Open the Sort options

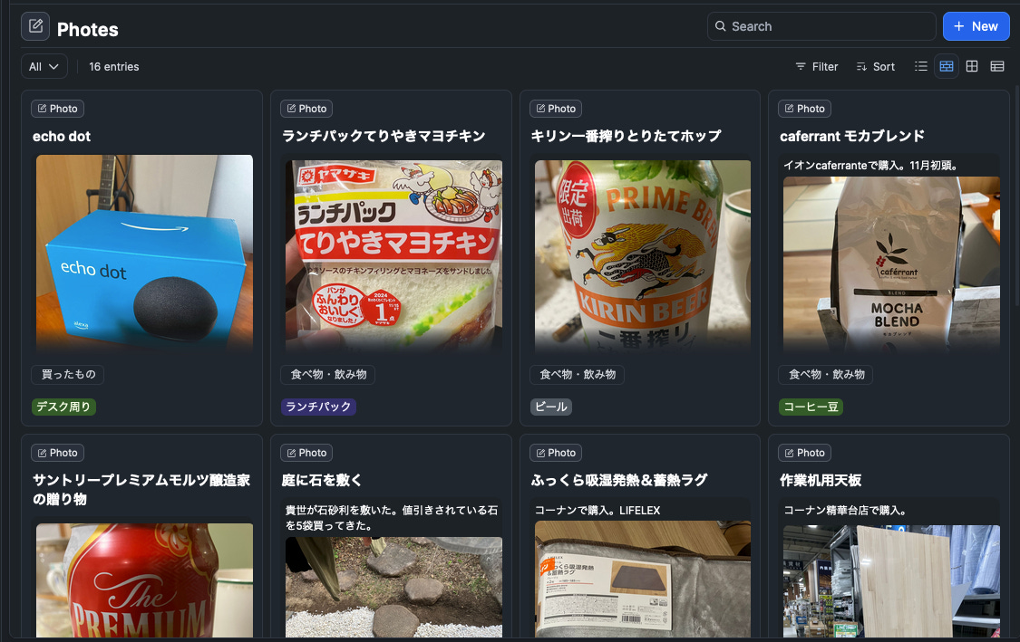(x=876, y=66)
